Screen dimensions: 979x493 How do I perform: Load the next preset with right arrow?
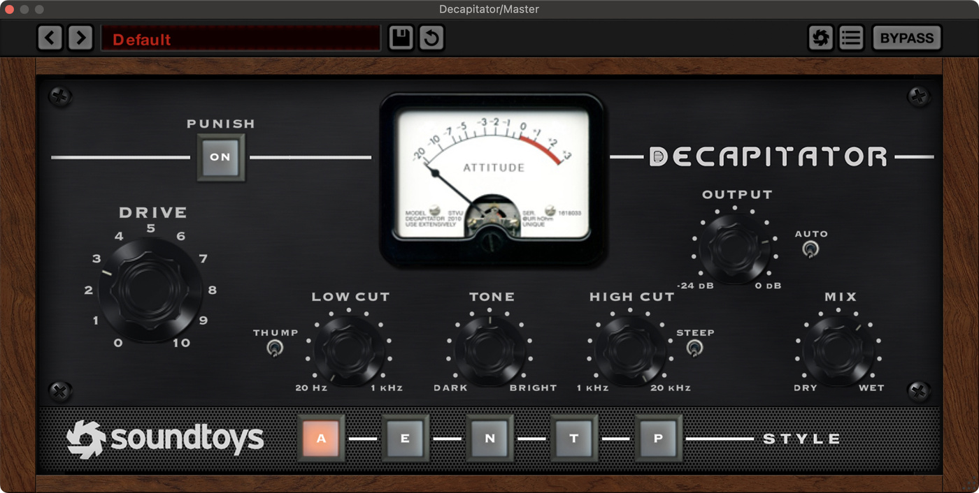click(80, 38)
